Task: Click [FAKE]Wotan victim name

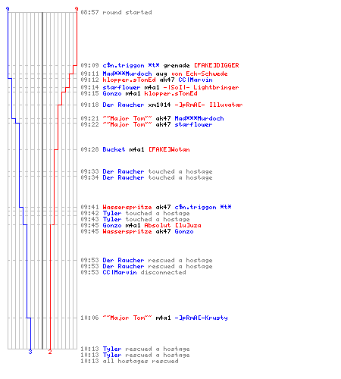Action: click(169, 149)
